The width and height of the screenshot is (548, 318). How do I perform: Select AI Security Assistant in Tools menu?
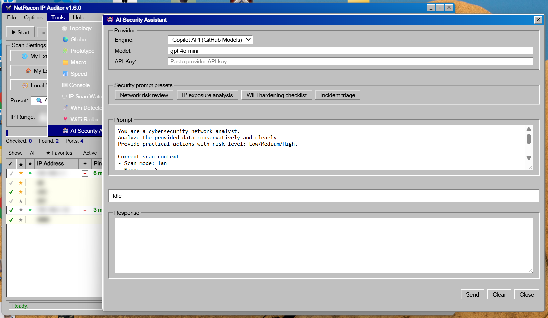point(75,131)
